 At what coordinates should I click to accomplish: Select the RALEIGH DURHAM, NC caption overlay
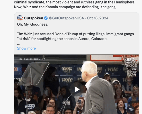pos(32,59)
